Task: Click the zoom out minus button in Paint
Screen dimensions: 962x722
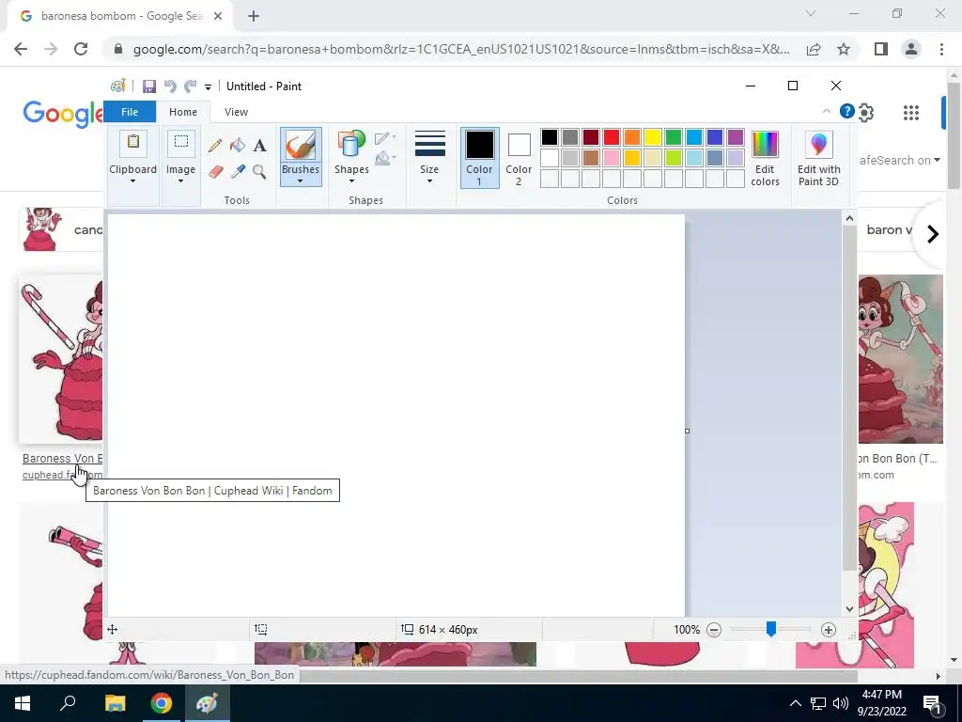Action: pyautogui.click(x=714, y=629)
